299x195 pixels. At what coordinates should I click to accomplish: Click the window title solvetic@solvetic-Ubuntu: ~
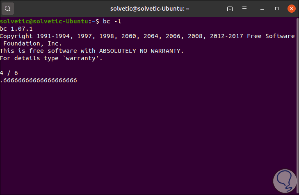pos(150,9)
